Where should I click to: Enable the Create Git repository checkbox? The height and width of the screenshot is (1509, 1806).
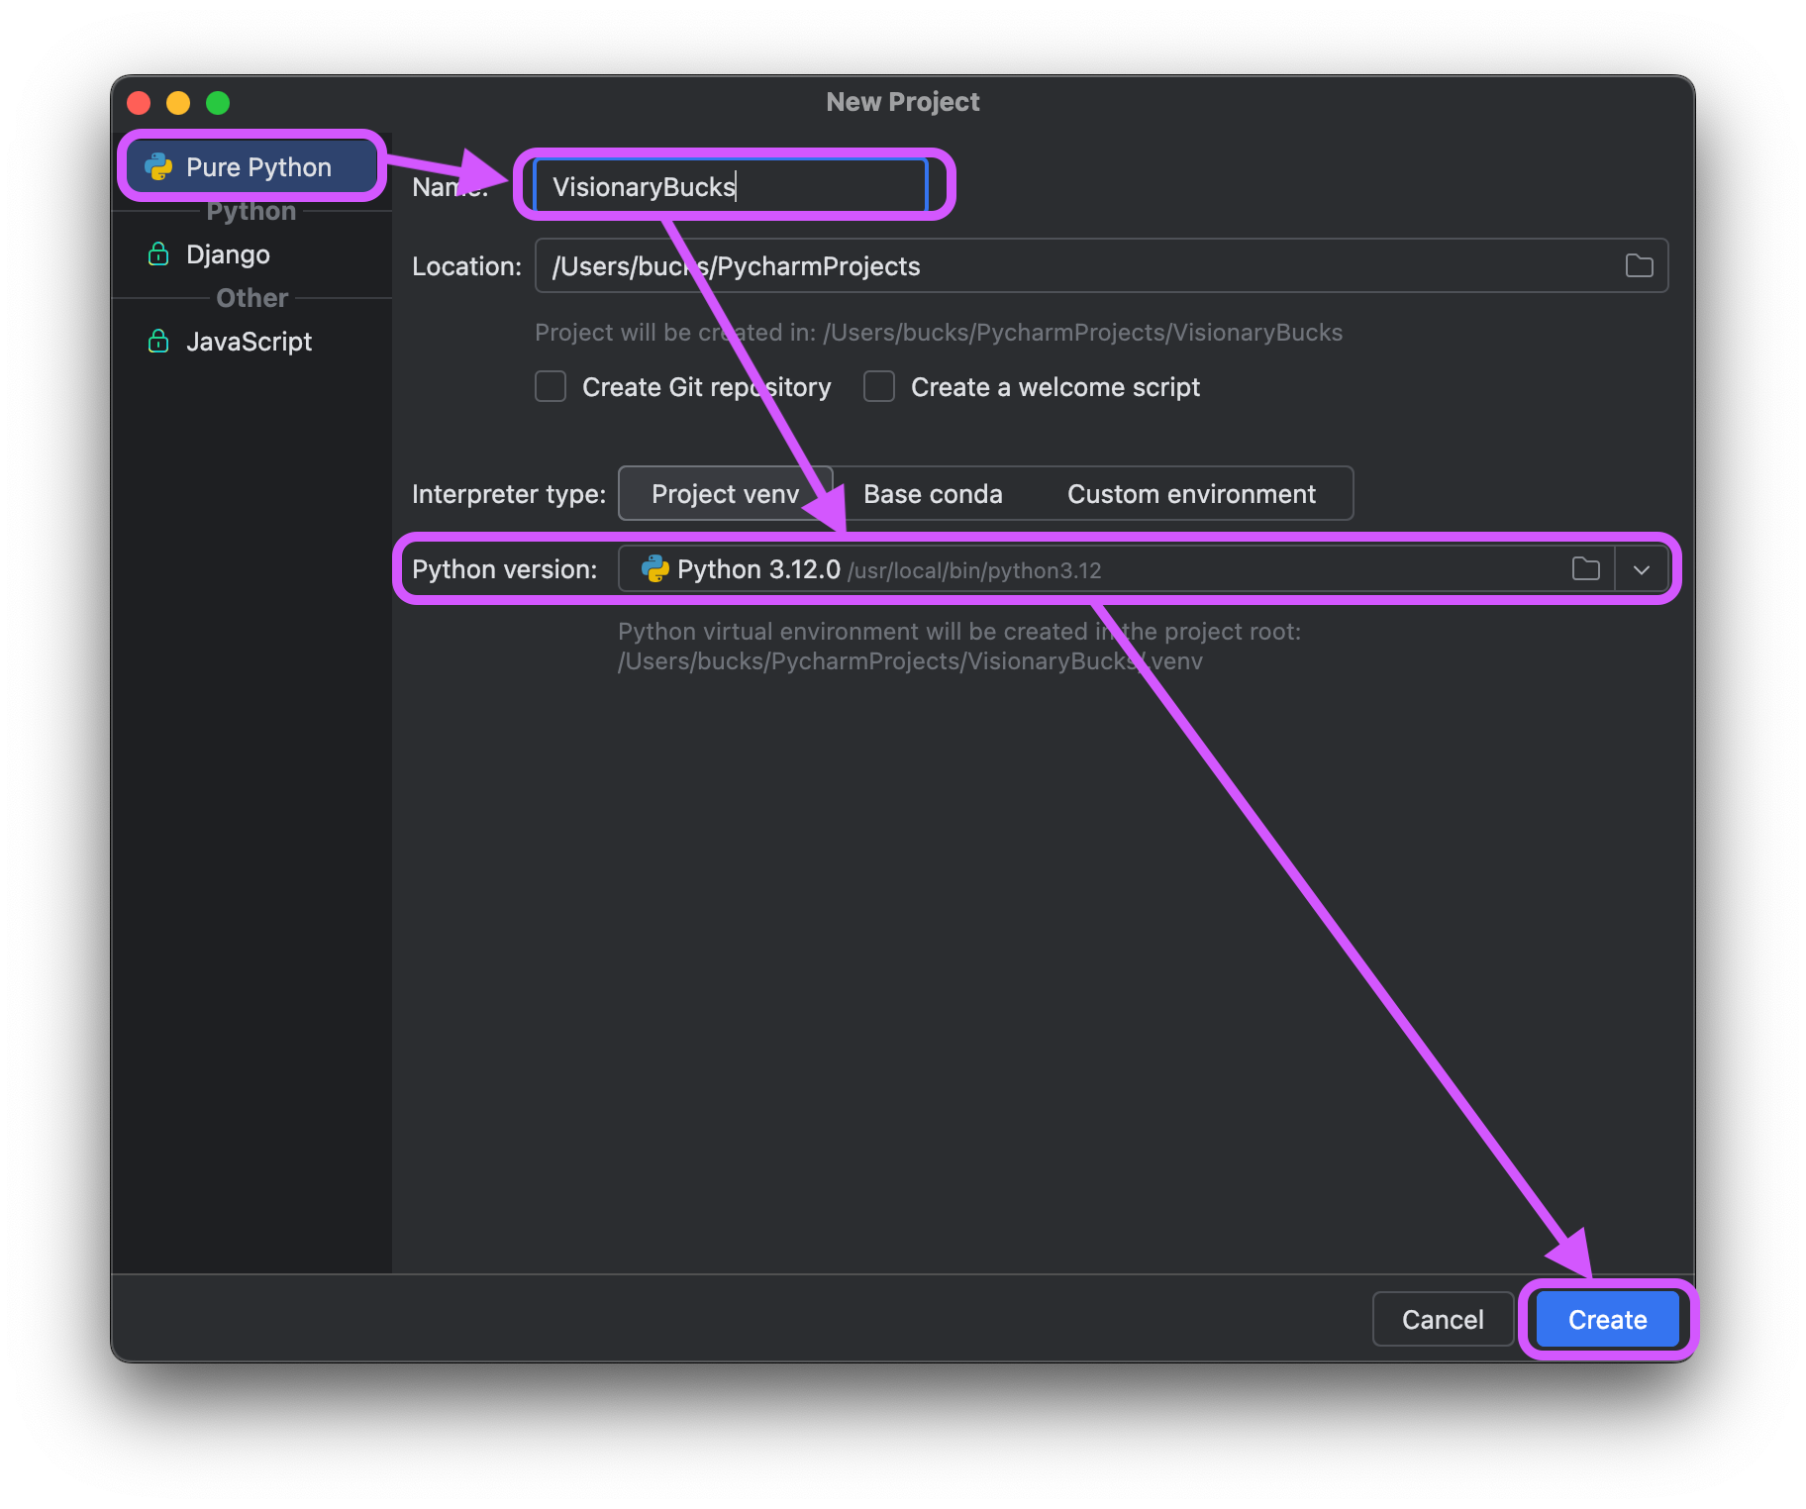(x=551, y=387)
